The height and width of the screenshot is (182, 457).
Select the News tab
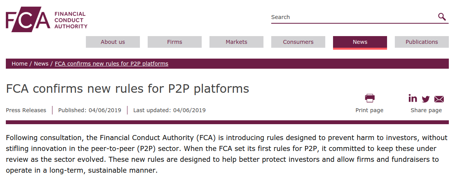coord(360,43)
